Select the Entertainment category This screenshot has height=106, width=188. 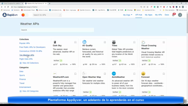pyautogui.click(x=25, y=87)
